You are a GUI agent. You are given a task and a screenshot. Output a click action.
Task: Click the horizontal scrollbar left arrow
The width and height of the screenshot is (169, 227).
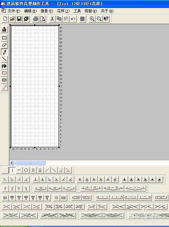pyautogui.click(x=12, y=163)
